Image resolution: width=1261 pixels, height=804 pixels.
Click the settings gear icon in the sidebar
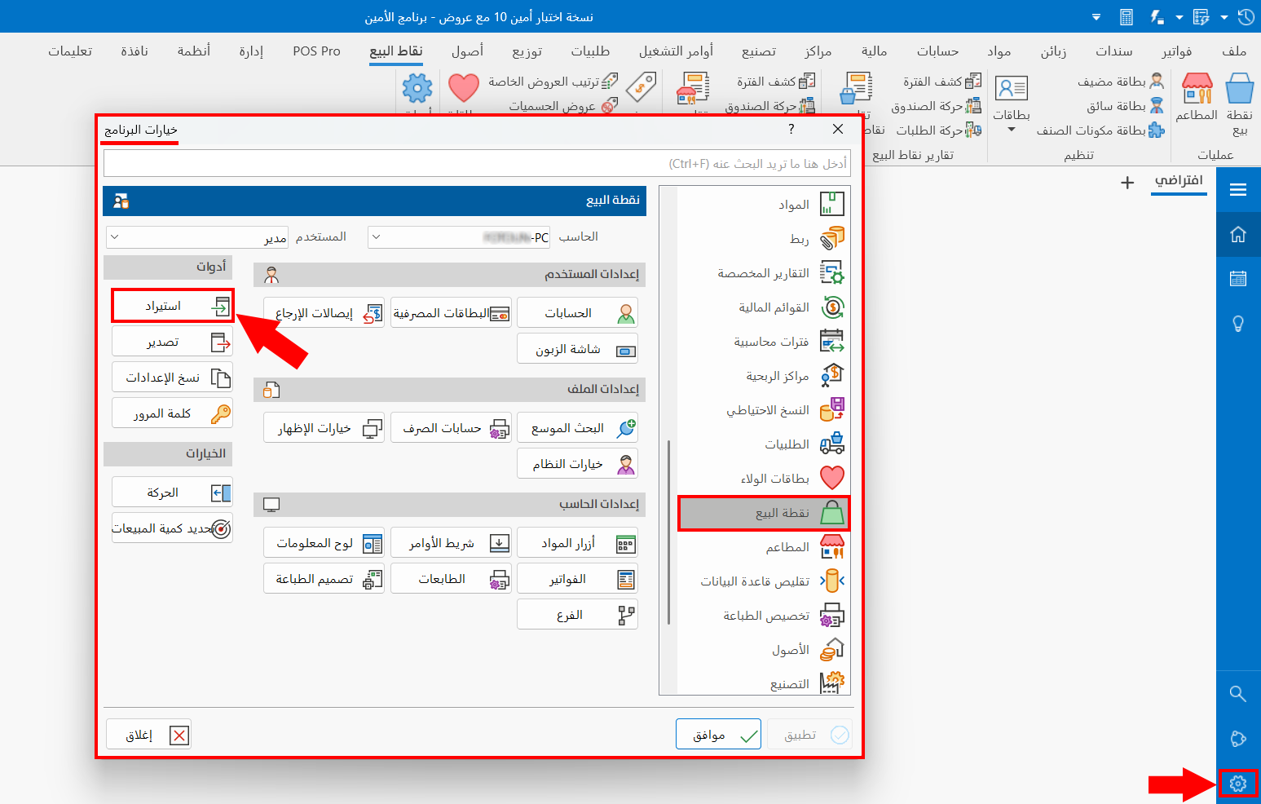pyautogui.click(x=1237, y=784)
